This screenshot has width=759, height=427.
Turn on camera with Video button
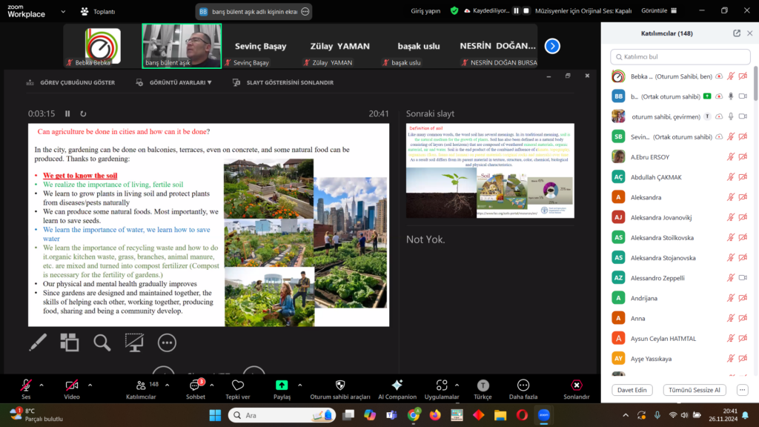point(72,385)
